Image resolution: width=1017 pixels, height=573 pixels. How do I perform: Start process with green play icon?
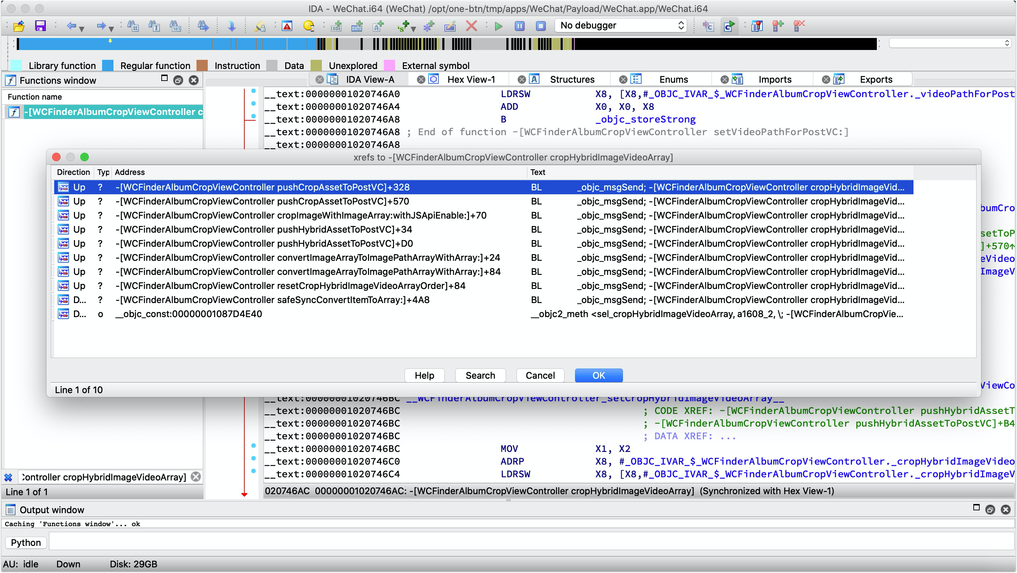(x=498, y=26)
